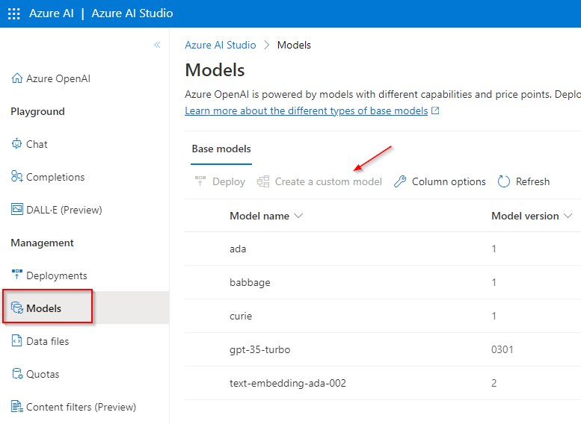581x424 pixels.
Task: Click the Deploy toolbar icon
Action: [x=200, y=181]
